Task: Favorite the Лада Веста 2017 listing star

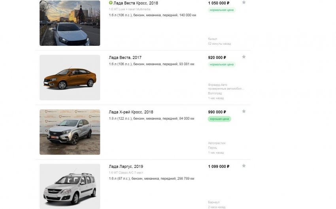Action: 244,57
